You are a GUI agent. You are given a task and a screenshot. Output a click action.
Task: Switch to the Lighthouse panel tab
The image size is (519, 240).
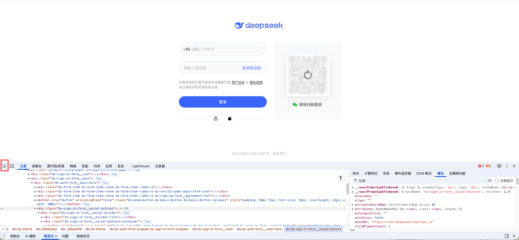pyautogui.click(x=140, y=166)
